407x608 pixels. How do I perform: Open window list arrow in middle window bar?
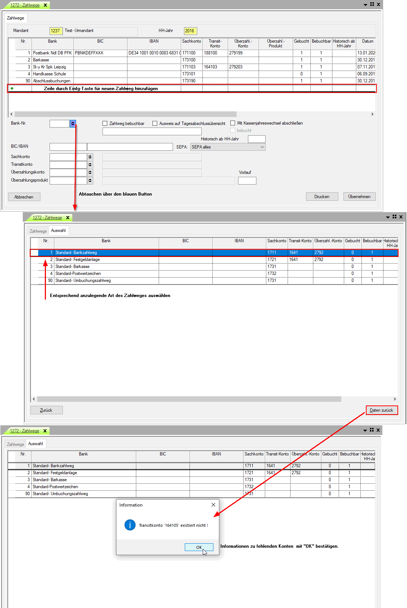[388, 217]
